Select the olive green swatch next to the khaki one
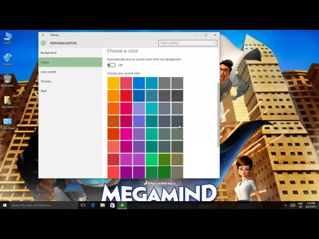 (164, 159)
